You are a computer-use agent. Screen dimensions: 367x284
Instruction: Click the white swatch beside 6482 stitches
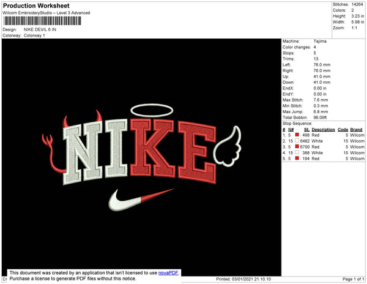click(x=297, y=141)
